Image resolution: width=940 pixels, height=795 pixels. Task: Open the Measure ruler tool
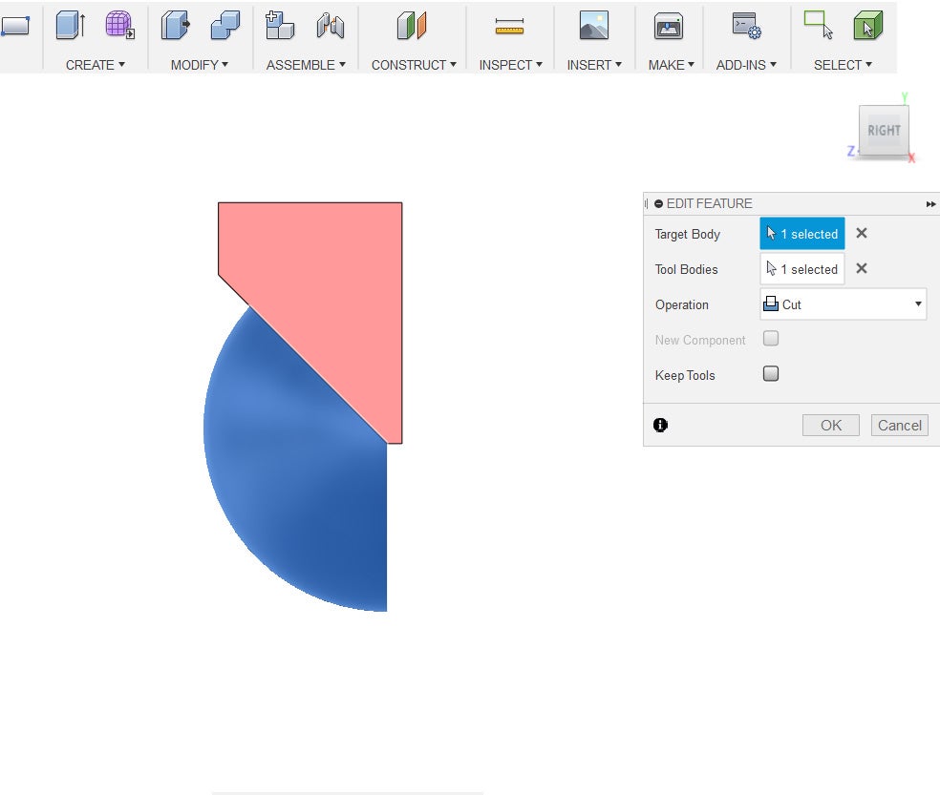[510, 27]
